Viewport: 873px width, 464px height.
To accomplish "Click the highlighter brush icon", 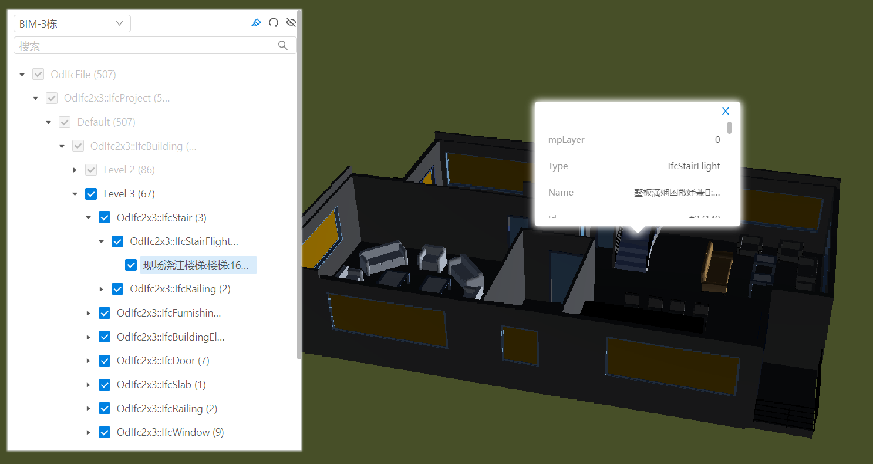I will point(255,23).
